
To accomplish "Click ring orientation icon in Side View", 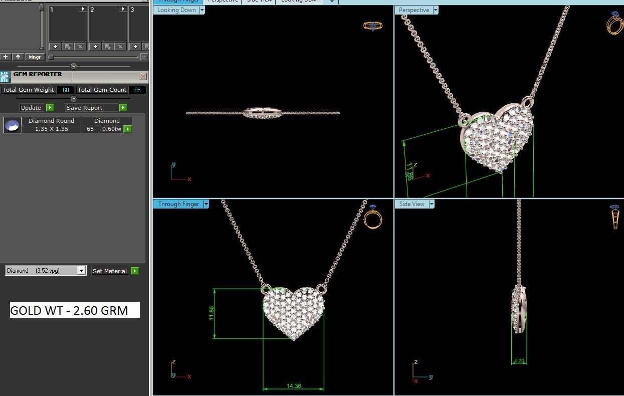I will click(615, 216).
